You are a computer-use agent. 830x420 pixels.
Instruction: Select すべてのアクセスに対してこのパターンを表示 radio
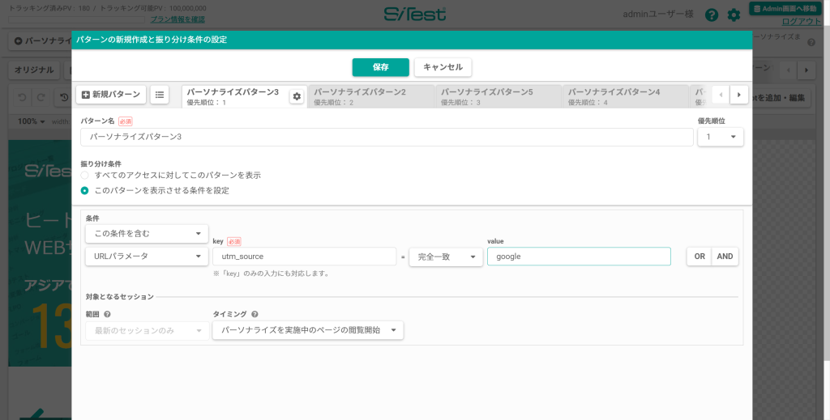tap(84, 175)
